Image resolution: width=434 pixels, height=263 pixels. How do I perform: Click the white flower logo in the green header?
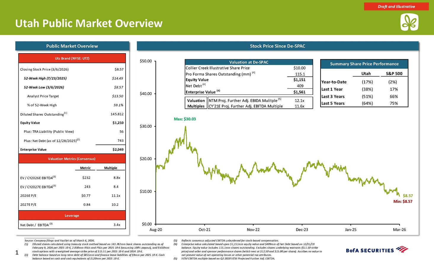pyautogui.click(x=409, y=22)
